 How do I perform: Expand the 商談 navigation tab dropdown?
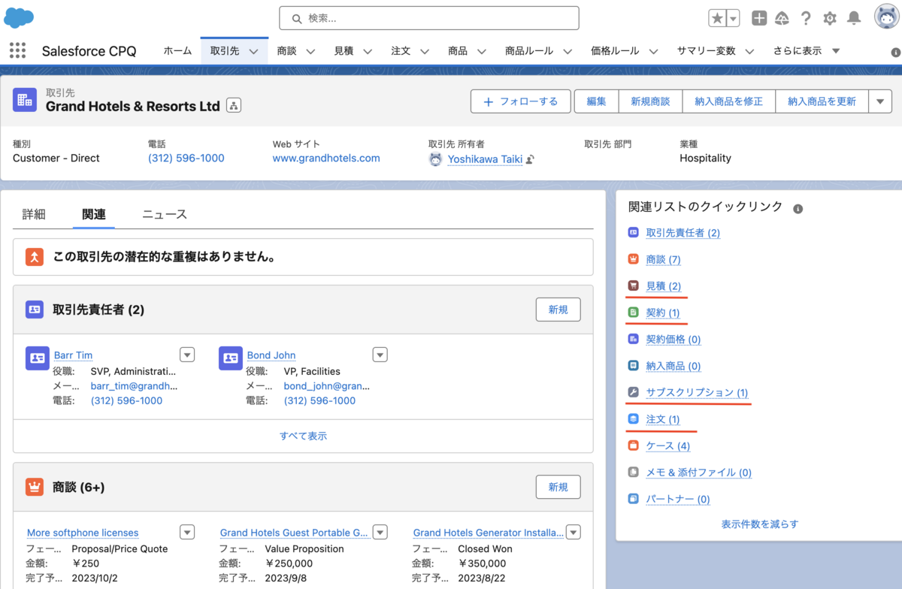[310, 50]
